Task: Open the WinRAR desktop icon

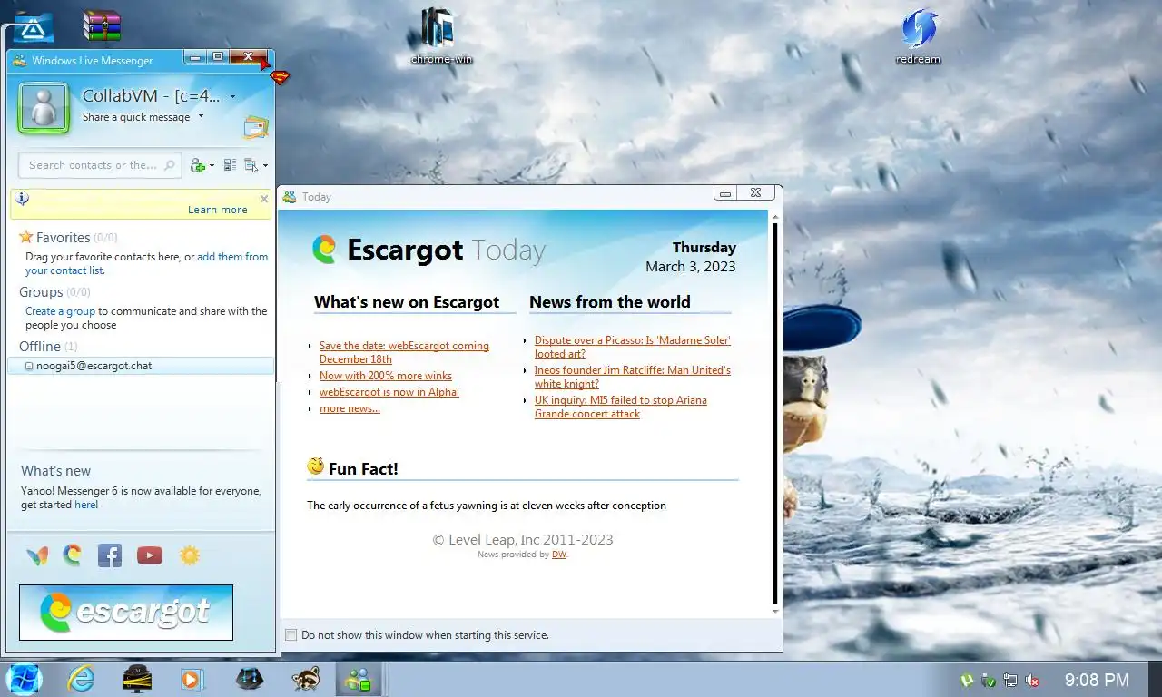Action: click(102, 25)
